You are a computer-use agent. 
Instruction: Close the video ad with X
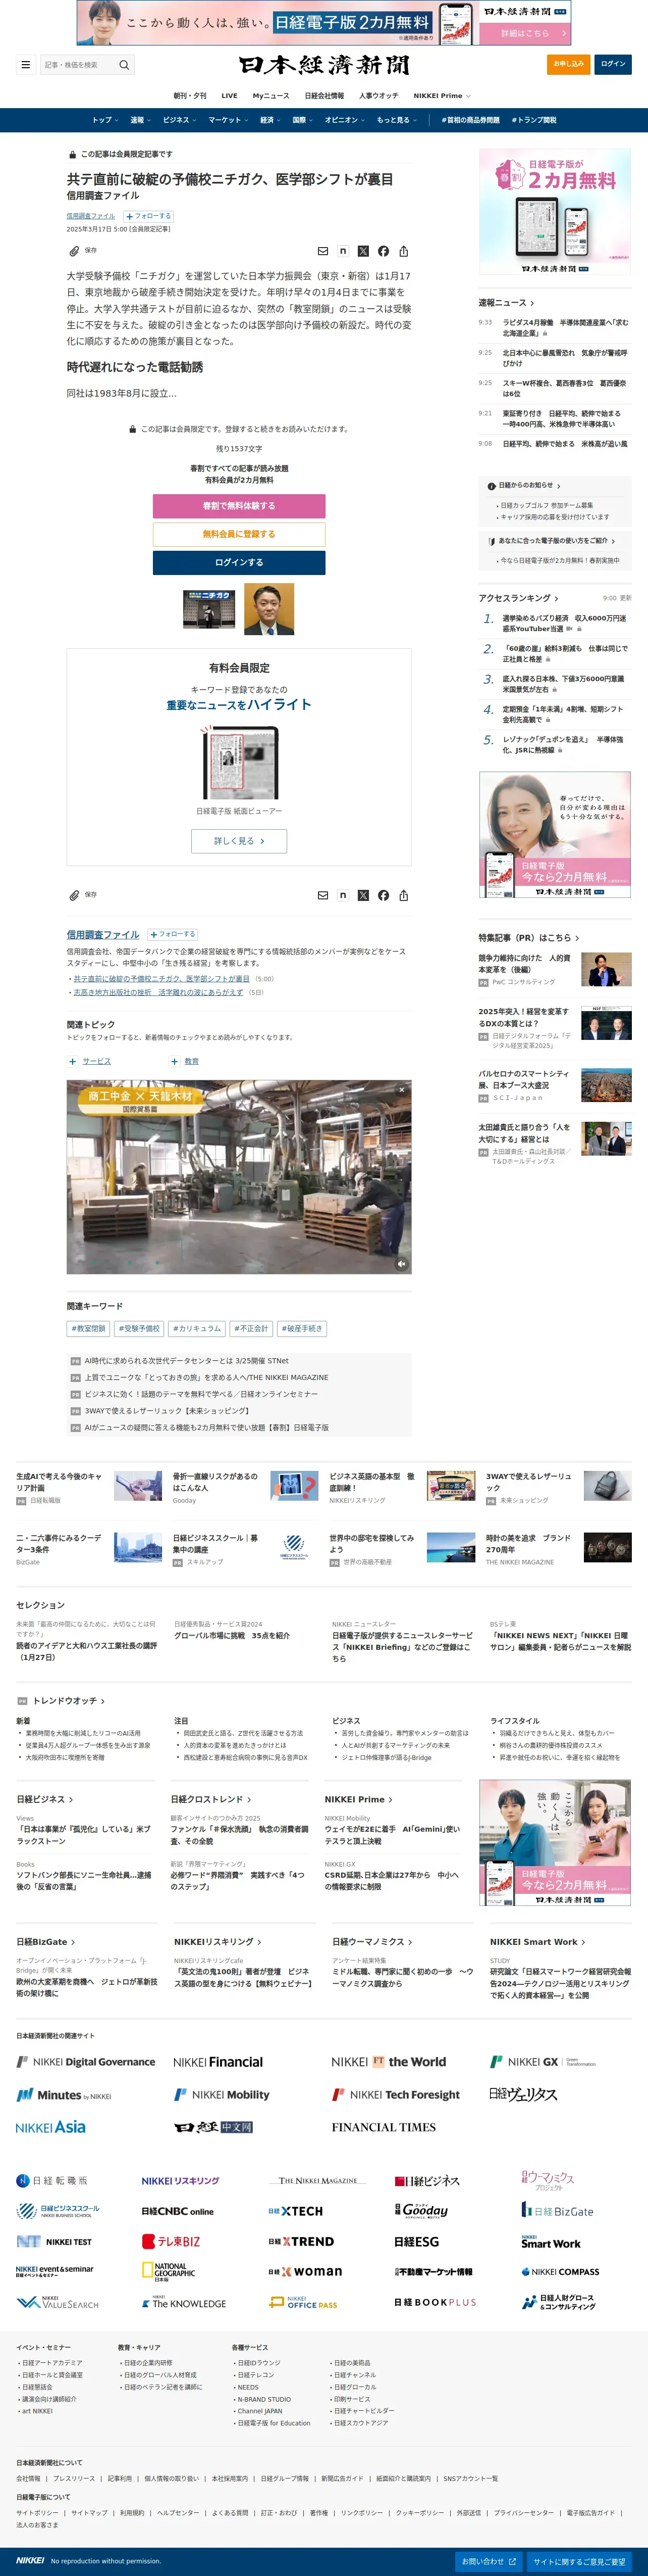tap(402, 1090)
